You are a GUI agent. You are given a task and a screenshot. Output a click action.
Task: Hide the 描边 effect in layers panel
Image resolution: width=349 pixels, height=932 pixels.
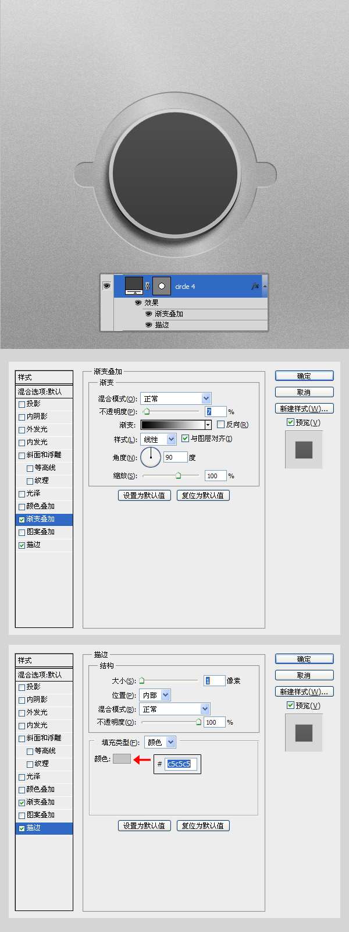point(148,325)
